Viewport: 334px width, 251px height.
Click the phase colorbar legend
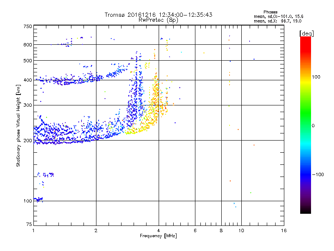click(x=306, y=125)
